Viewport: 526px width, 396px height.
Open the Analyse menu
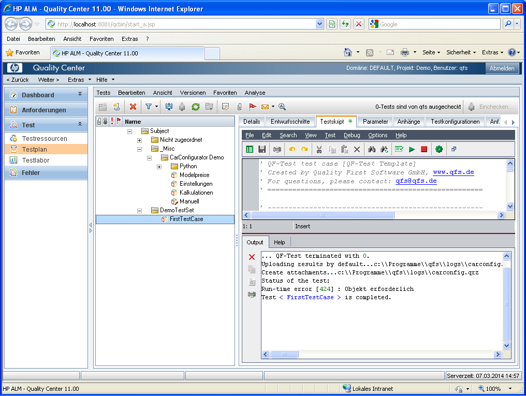tap(255, 93)
